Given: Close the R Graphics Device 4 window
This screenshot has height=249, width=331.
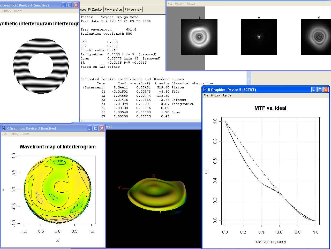Looking at the screenshot, I should click(x=76, y=5).
